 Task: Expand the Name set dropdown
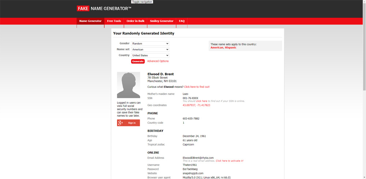coord(150,49)
